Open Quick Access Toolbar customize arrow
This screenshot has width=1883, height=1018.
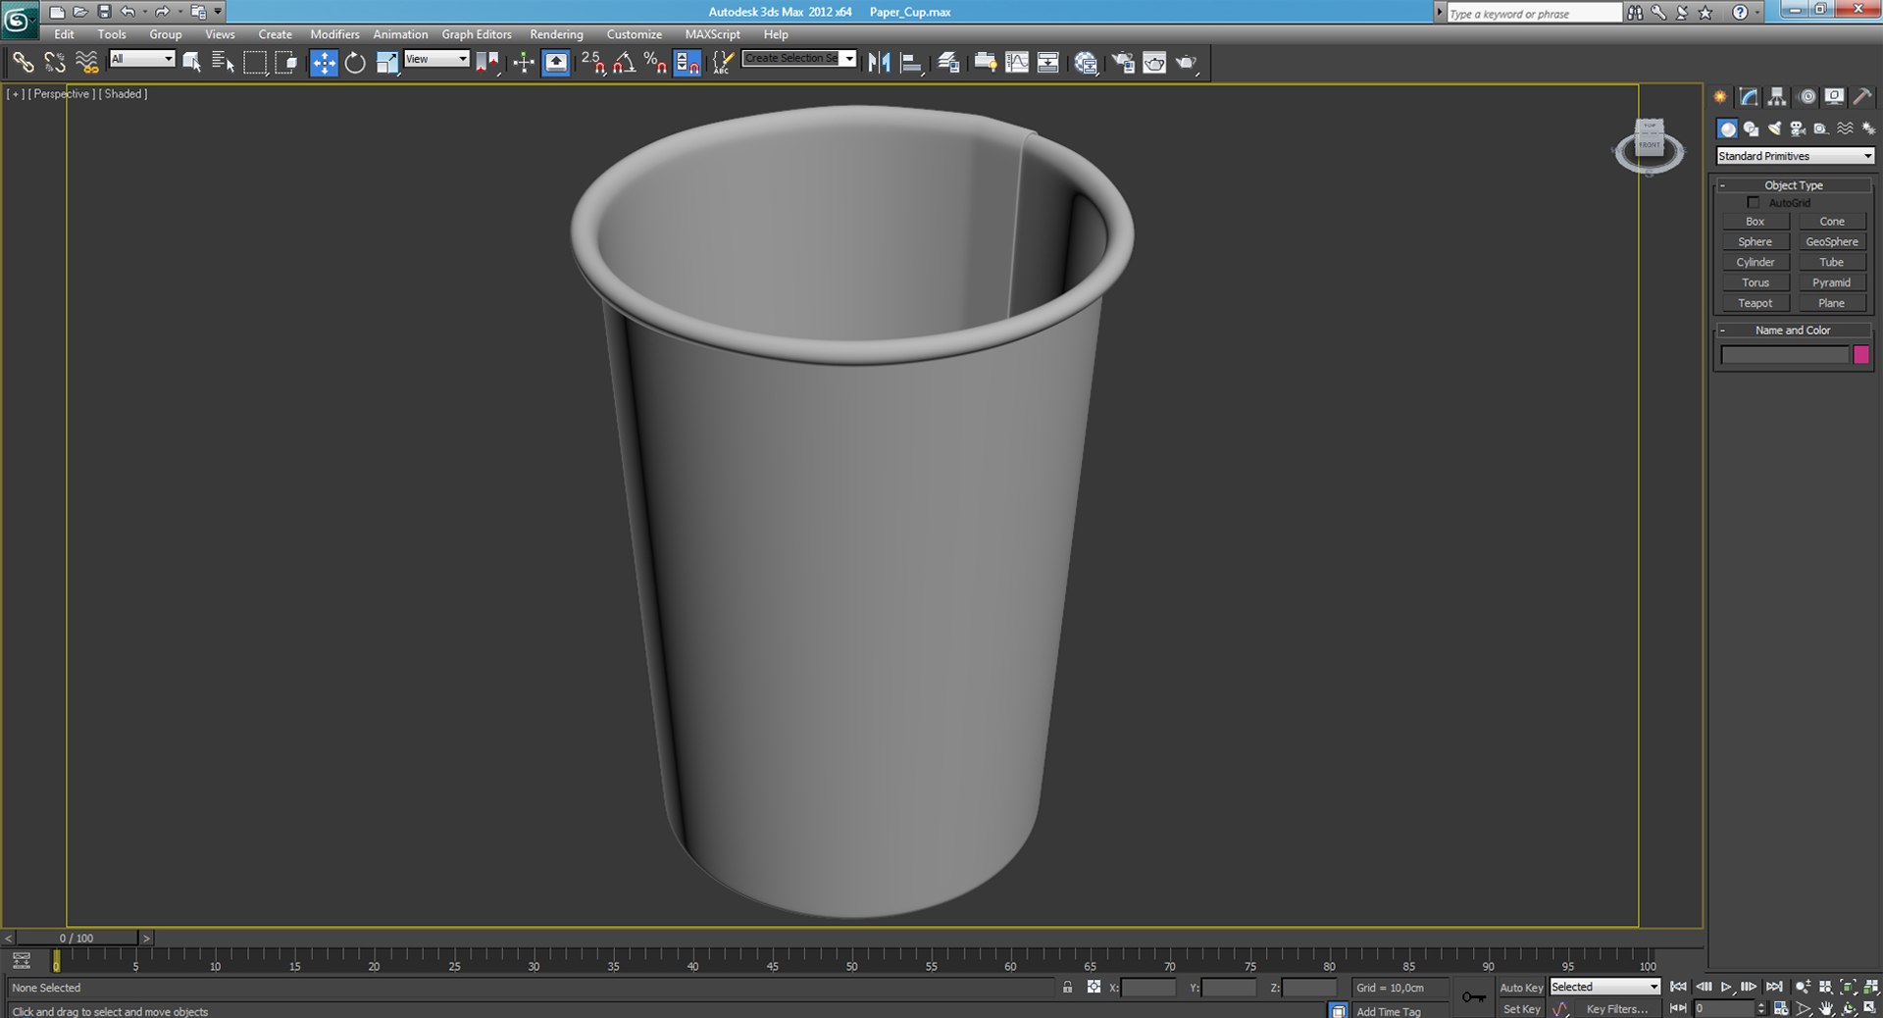(218, 12)
